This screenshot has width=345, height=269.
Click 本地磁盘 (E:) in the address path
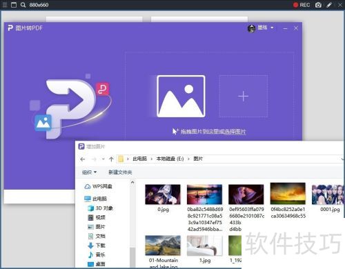(x=170, y=159)
